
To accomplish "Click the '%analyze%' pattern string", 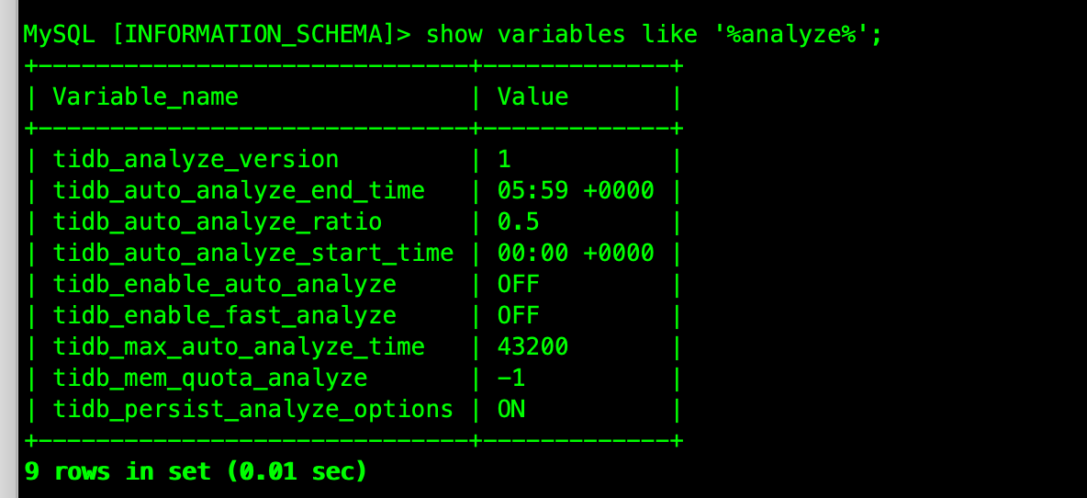I will click(x=798, y=35).
